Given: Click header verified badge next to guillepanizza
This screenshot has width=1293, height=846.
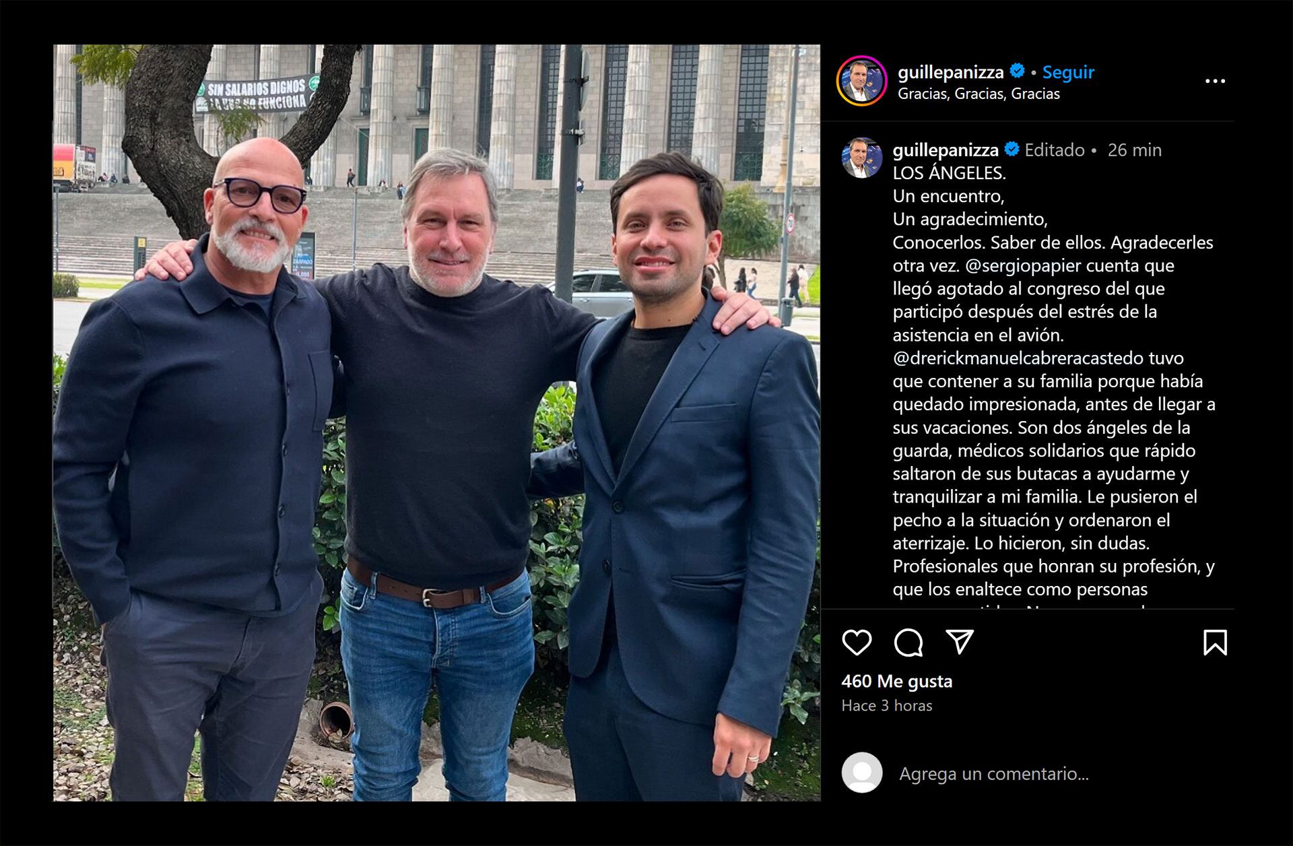Looking at the screenshot, I should point(1017,71).
